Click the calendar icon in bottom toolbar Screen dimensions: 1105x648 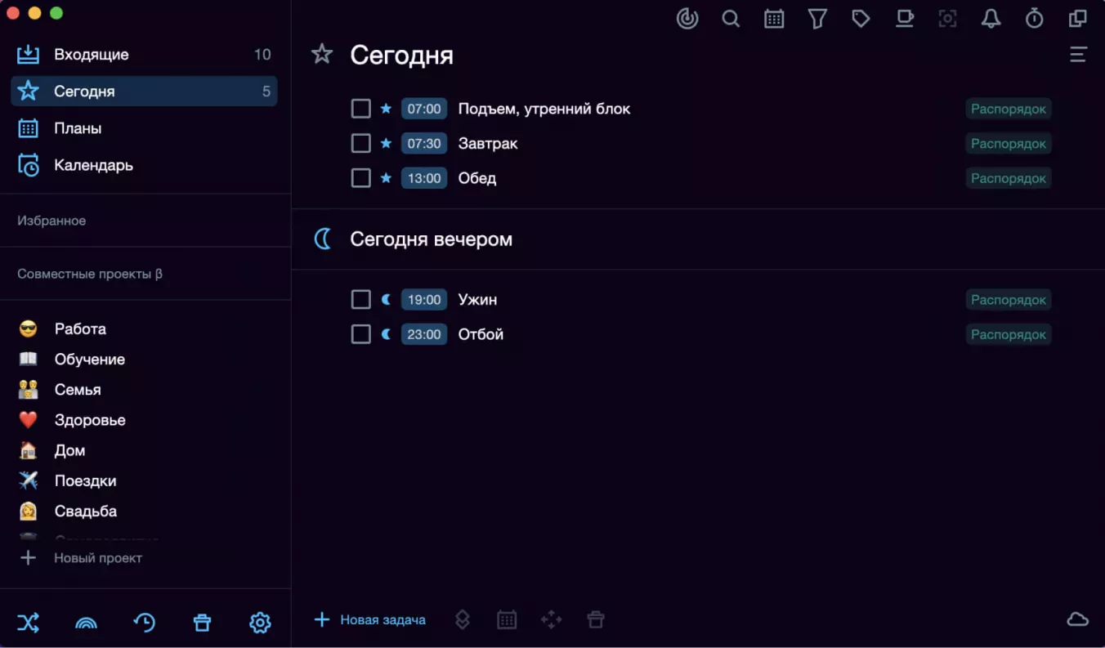[507, 619]
